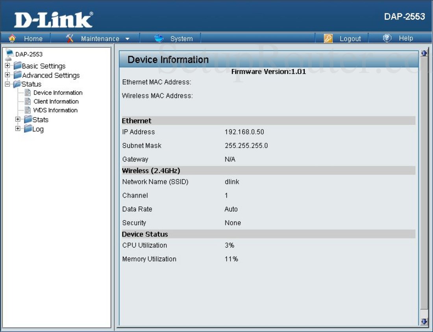Open the Maintenance dropdown arrow
This screenshot has width=433, height=332.
127,39
